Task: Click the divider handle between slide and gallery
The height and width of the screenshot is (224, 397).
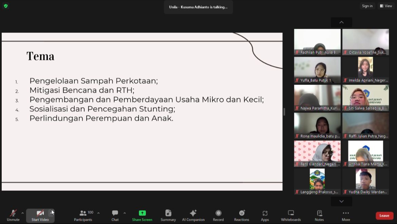Action: pyautogui.click(x=284, y=112)
